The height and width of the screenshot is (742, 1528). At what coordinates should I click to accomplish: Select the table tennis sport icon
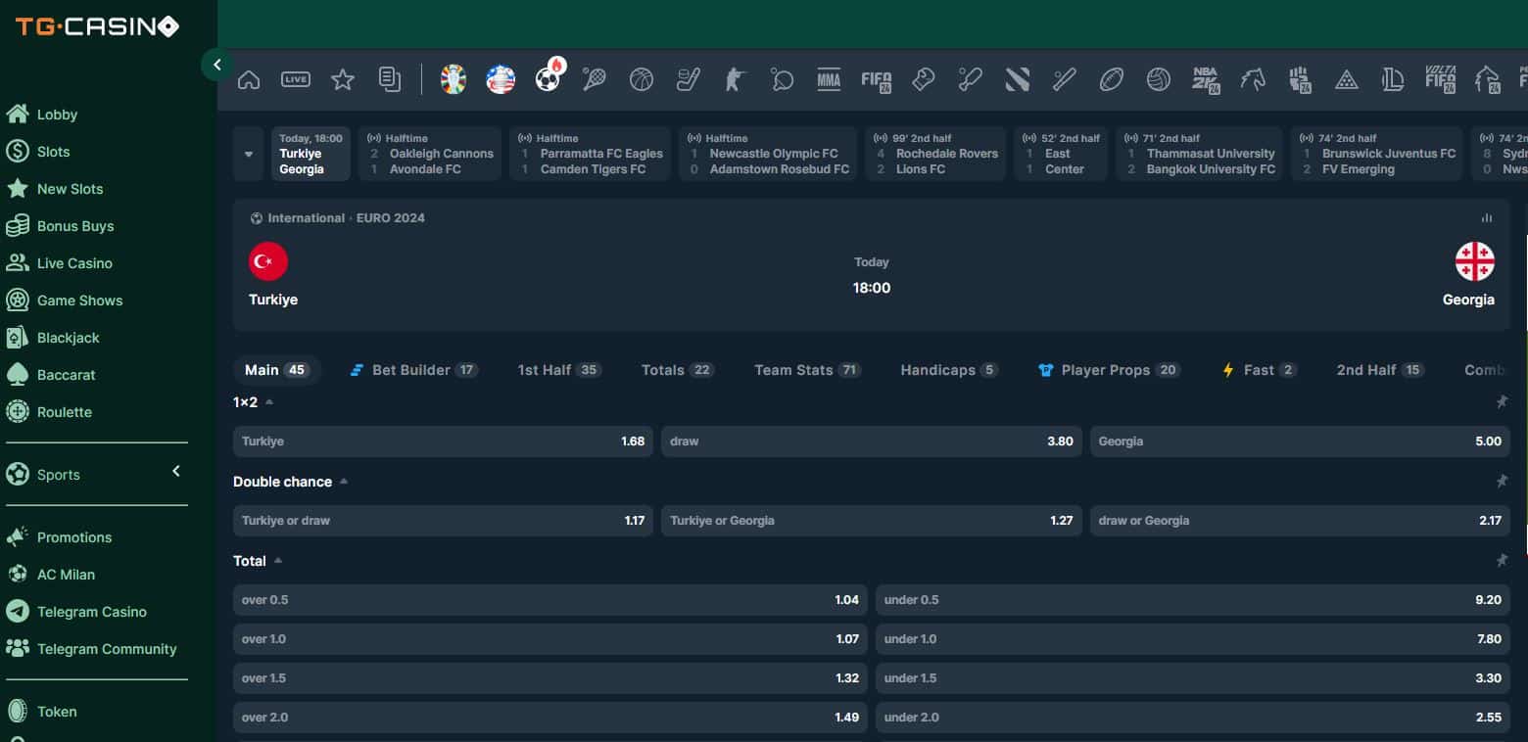782,79
